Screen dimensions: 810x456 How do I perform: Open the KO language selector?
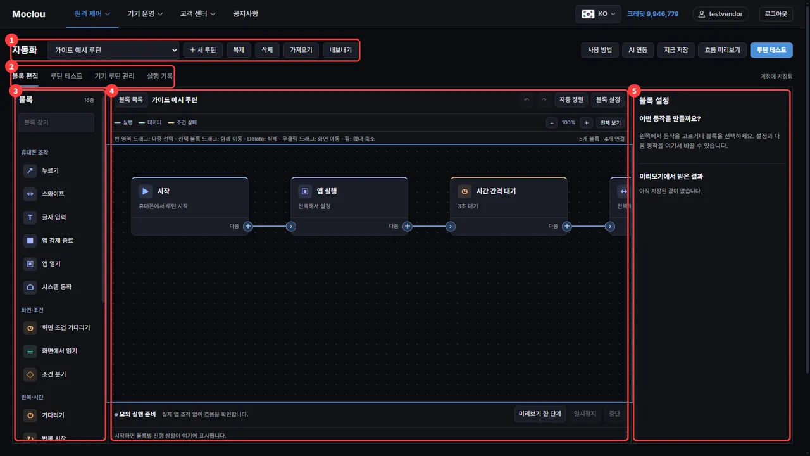pyautogui.click(x=599, y=14)
